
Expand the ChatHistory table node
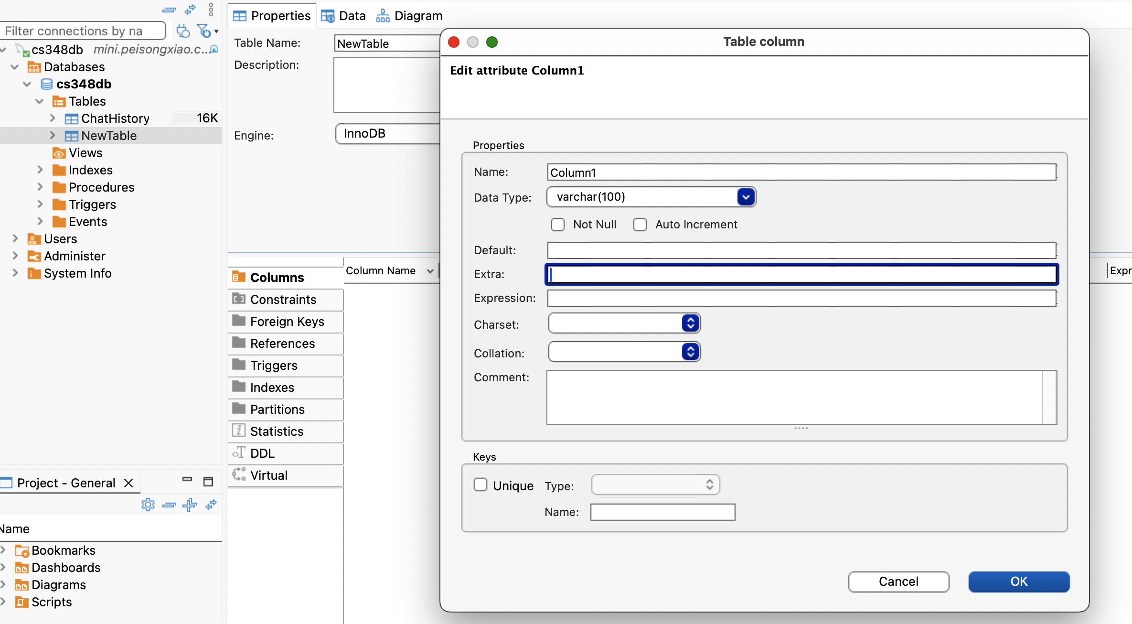pyautogui.click(x=53, y=118)
